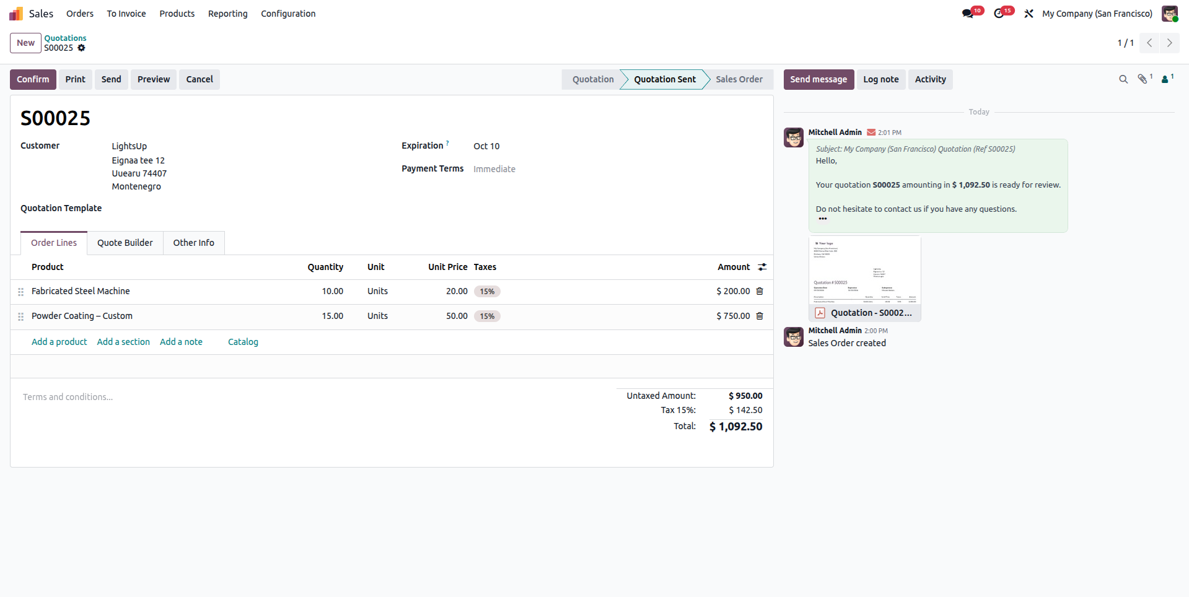Open the Quotation PDF attachment thumbnail
Image resolution: width=1189 pixels, height=597 pixels.
pyautogui.click(x=865, y=278)
